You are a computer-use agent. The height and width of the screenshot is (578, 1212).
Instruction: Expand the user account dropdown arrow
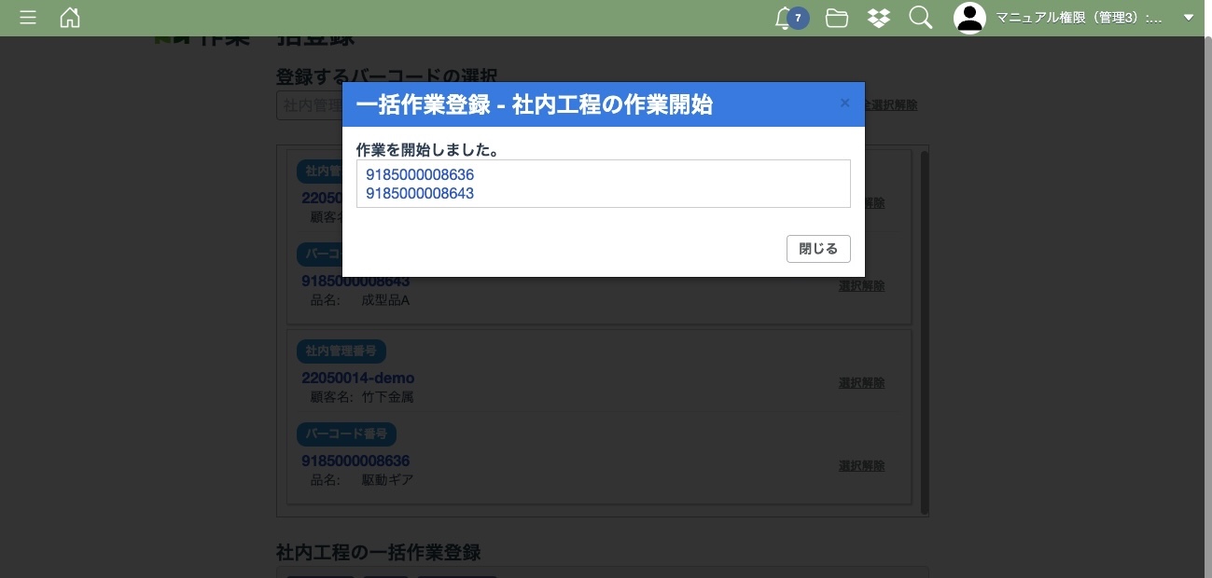(1189, 18)
